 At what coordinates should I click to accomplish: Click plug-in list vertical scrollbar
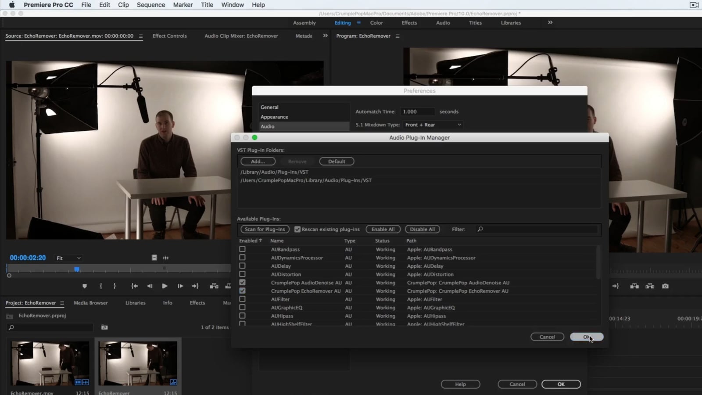click(x=598, y=262)
